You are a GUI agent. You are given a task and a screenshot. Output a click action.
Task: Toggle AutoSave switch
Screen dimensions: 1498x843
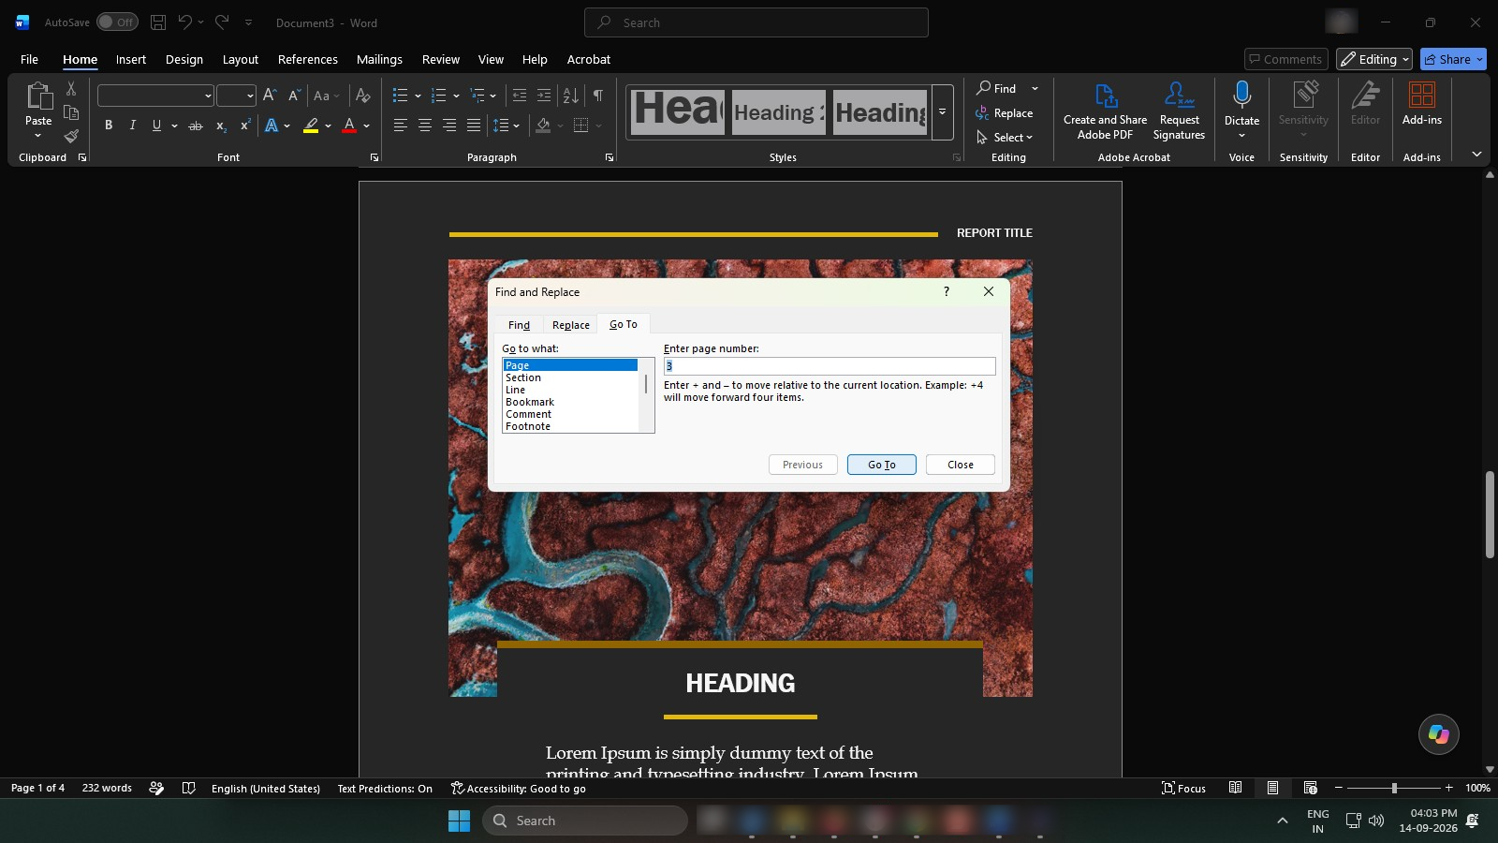[117, 22]
